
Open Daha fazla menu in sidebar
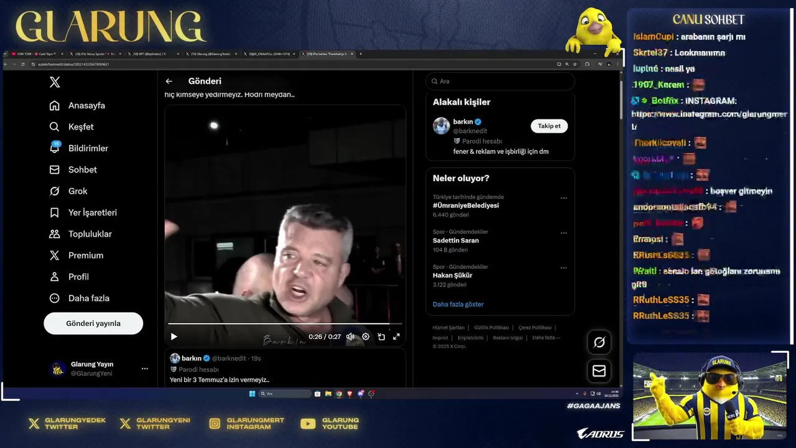click(x=80, y=298)
